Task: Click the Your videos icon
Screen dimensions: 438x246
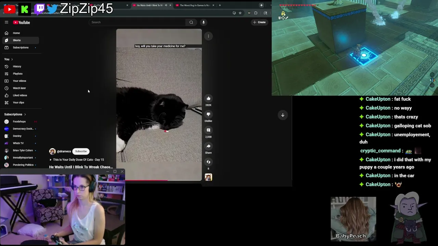Action: click(6, 81)
